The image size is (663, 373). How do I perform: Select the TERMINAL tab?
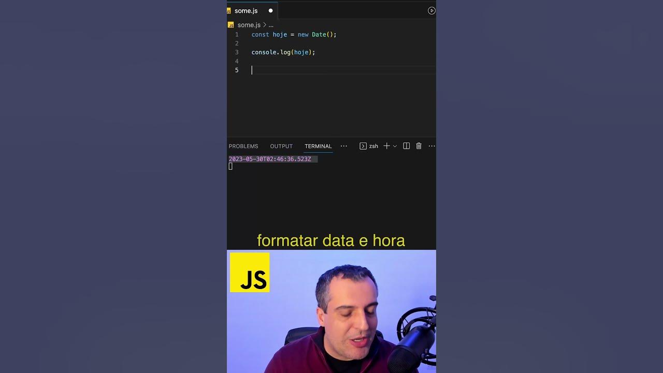[x=318, y=146]
